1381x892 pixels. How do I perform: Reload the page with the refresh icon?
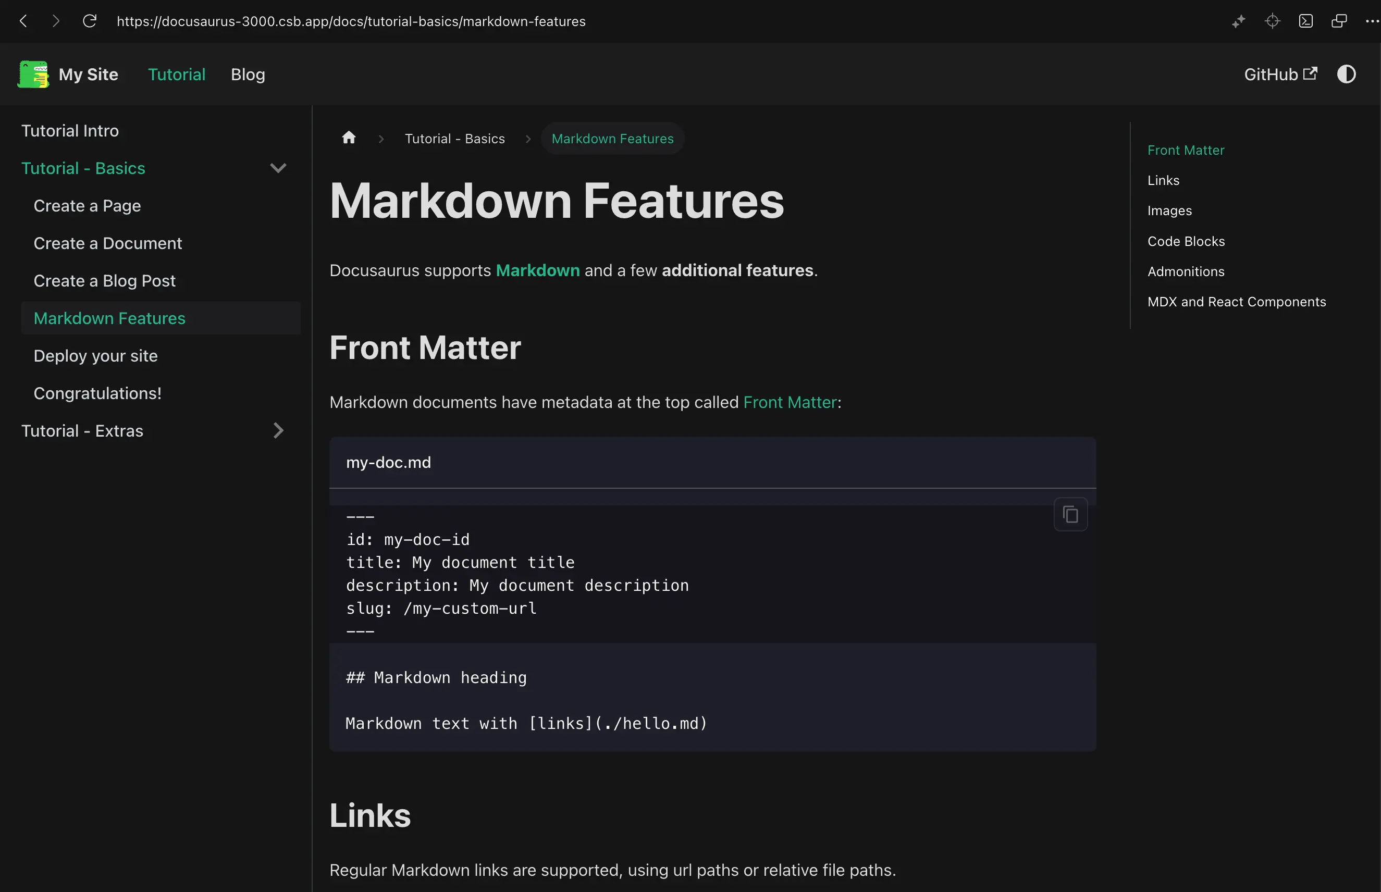pyautogui.click(x=89, y=21)
